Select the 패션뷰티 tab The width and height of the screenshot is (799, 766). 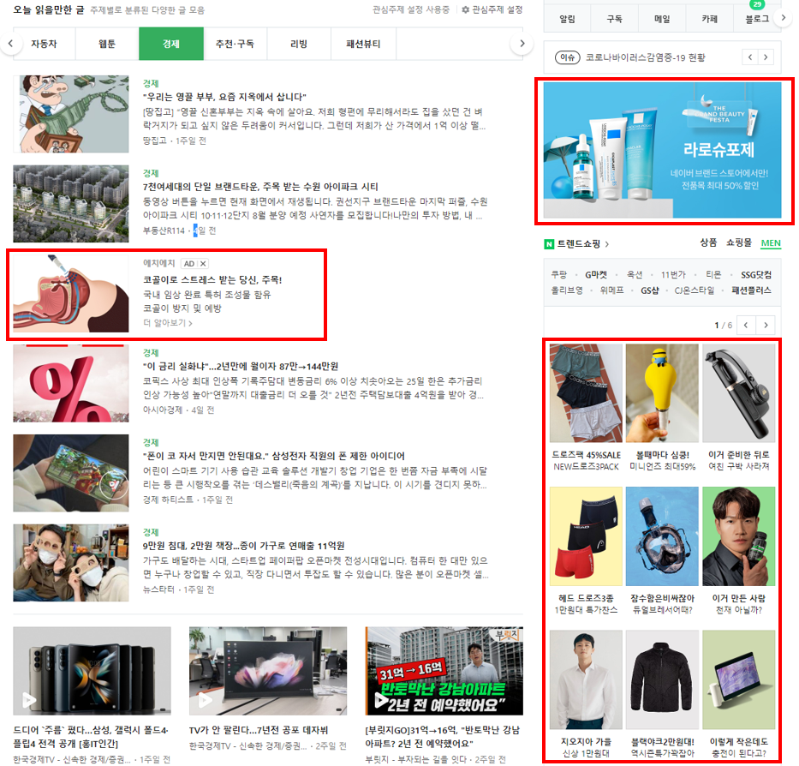[363, 44]
